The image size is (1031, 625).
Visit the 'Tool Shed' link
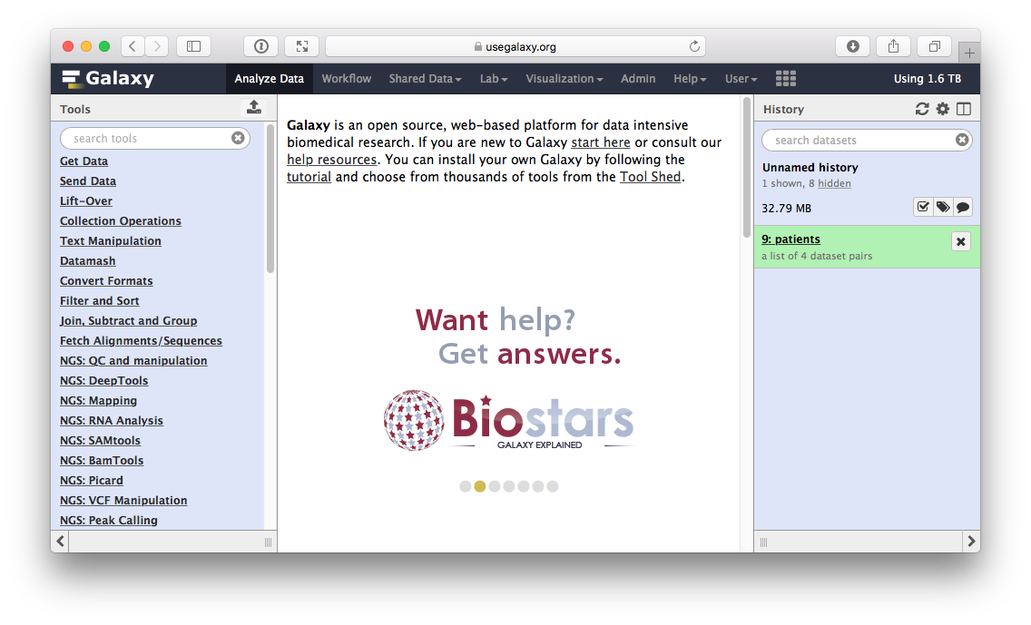coord(651,177)
